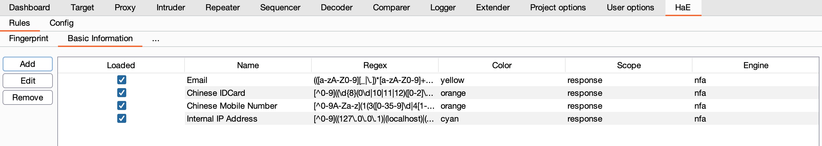Toggle Internal IP Address Loaded checkbox
Viewport: 822px width, 146px height.
pos(121,118)
